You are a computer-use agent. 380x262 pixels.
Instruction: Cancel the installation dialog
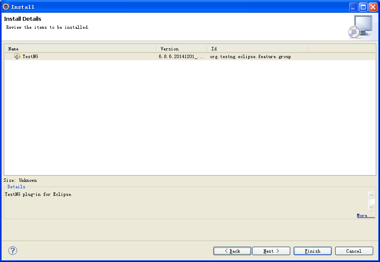click(x=354, y=251)
